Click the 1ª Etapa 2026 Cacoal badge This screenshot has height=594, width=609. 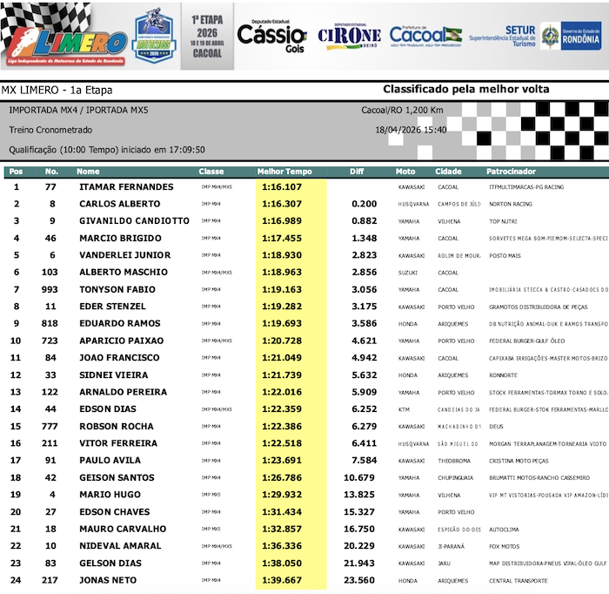[206, 36]
